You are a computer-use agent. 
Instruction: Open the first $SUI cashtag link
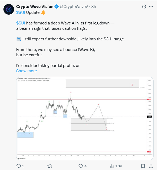click(21, 12)
